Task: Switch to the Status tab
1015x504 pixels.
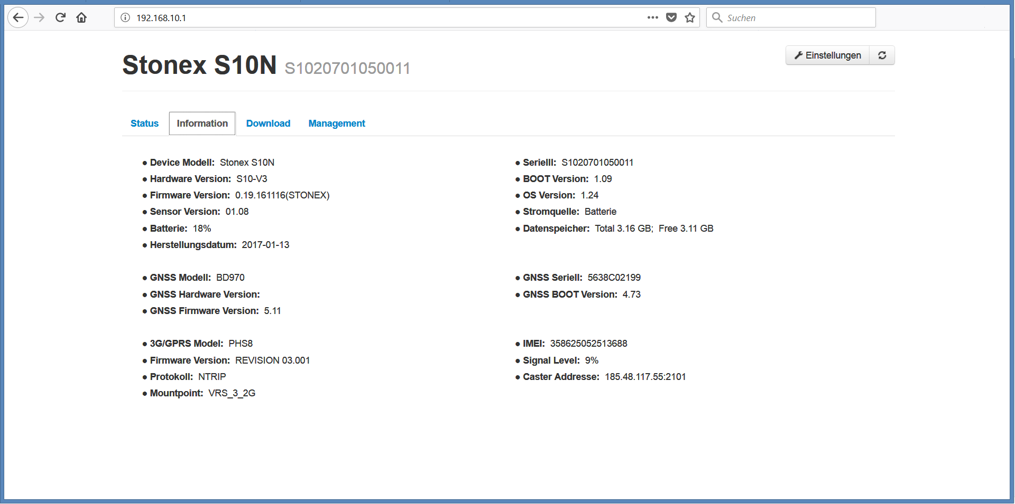Action: [x=144, y=123]
